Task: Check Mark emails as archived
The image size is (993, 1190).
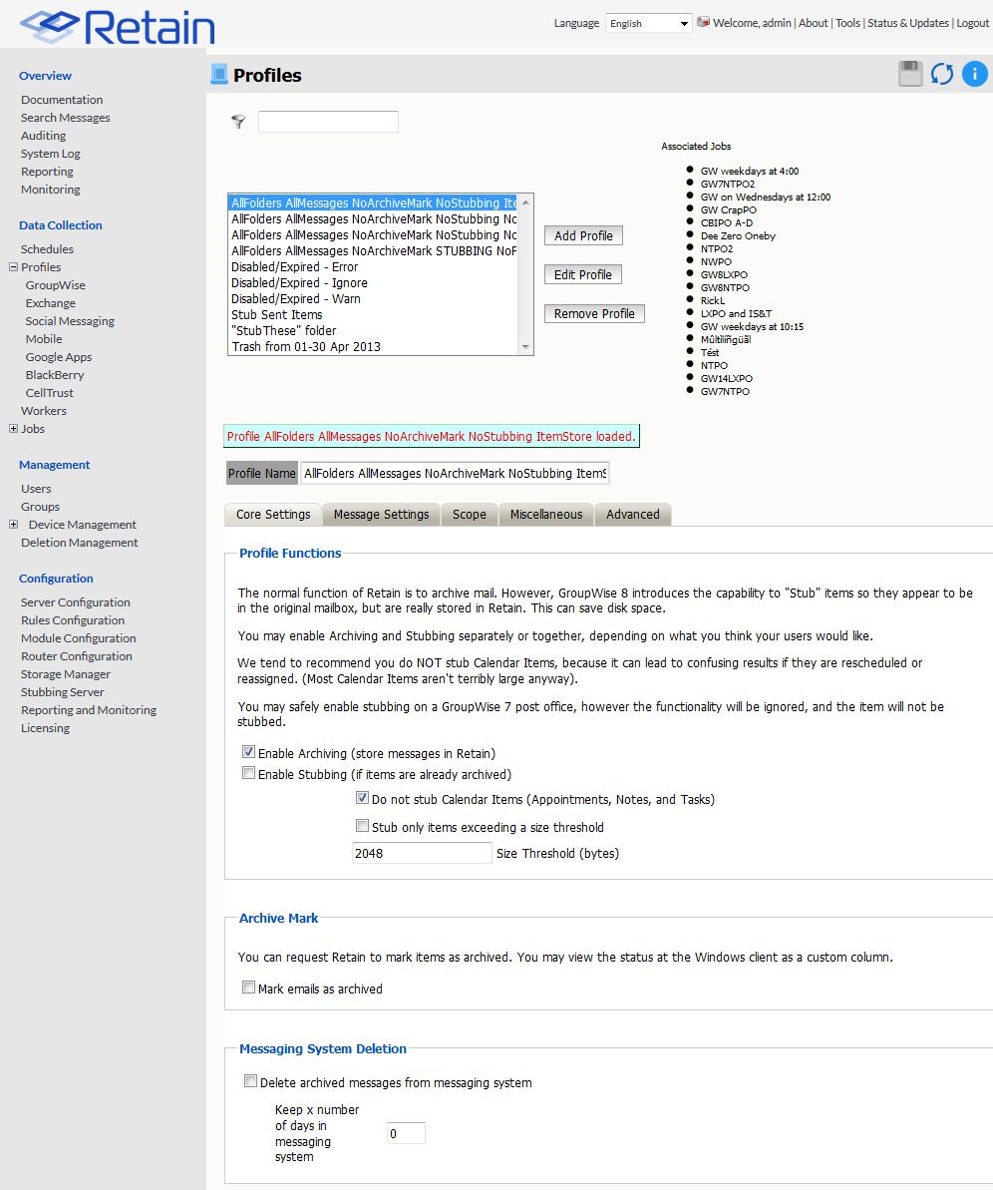Action: point(248,988)
